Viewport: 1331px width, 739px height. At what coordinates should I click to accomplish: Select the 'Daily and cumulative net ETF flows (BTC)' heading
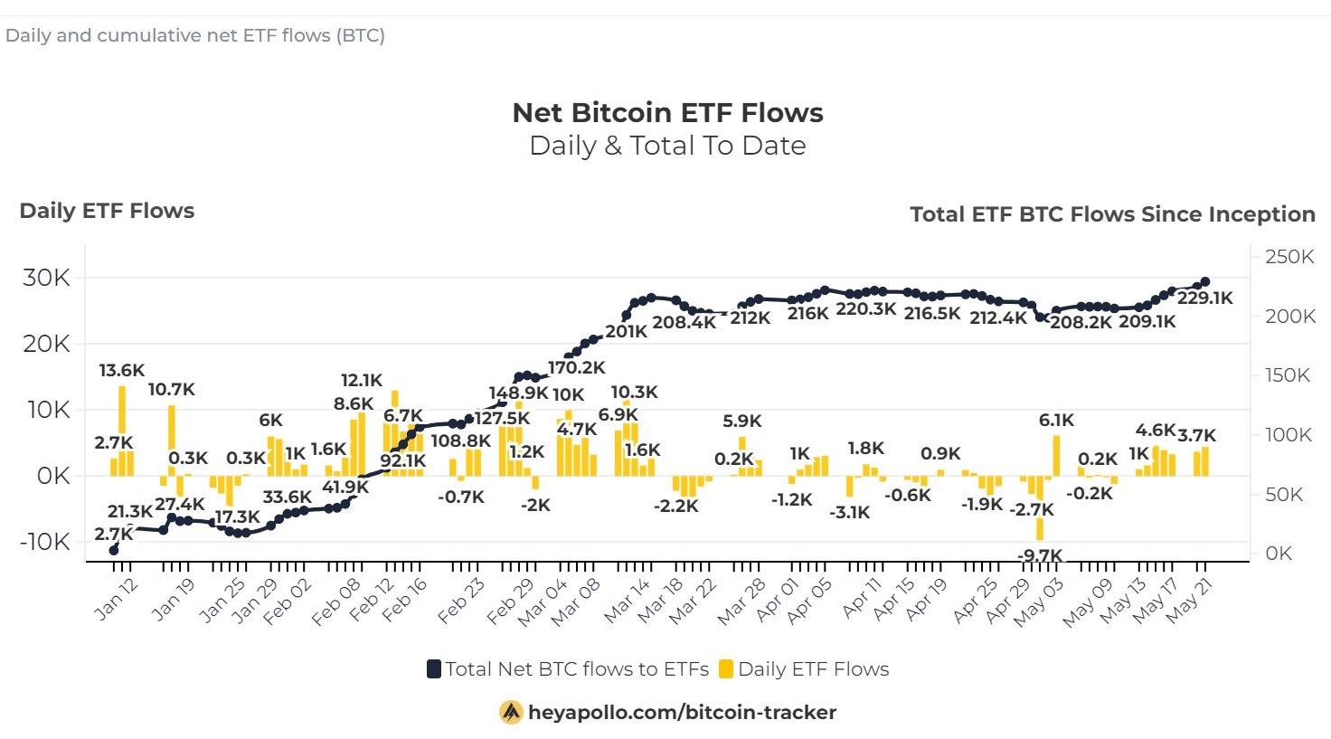pos(195,36)
